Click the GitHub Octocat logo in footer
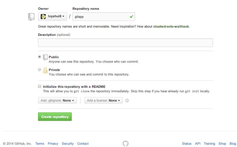Viewport: 237px width, 147px height. pyautogui.click(x=125, y=143)
